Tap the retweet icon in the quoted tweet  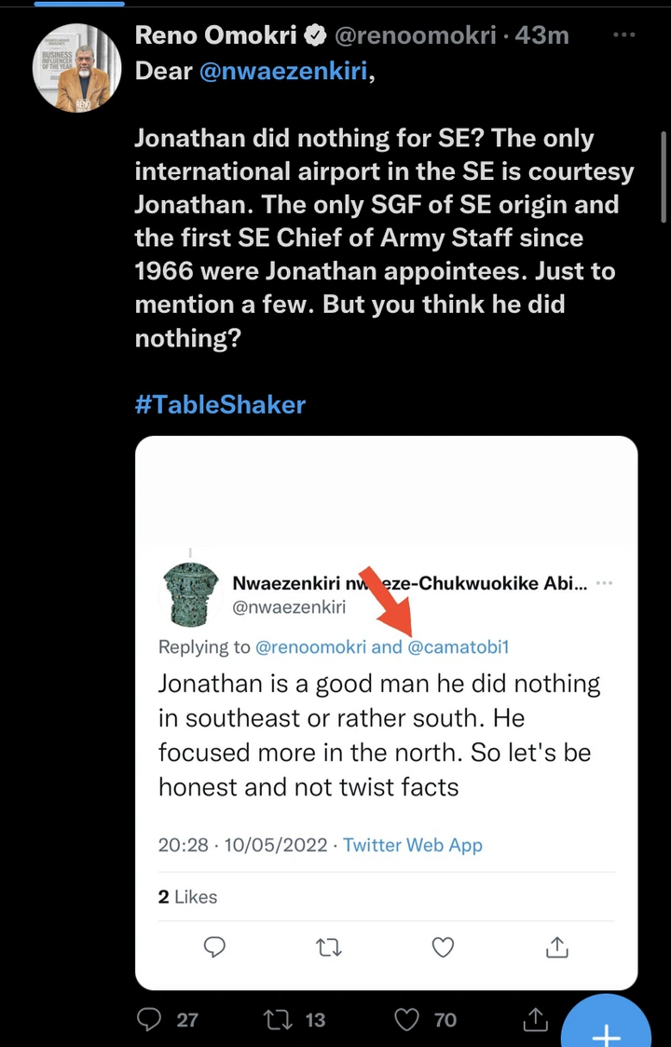tap(328, 947)
